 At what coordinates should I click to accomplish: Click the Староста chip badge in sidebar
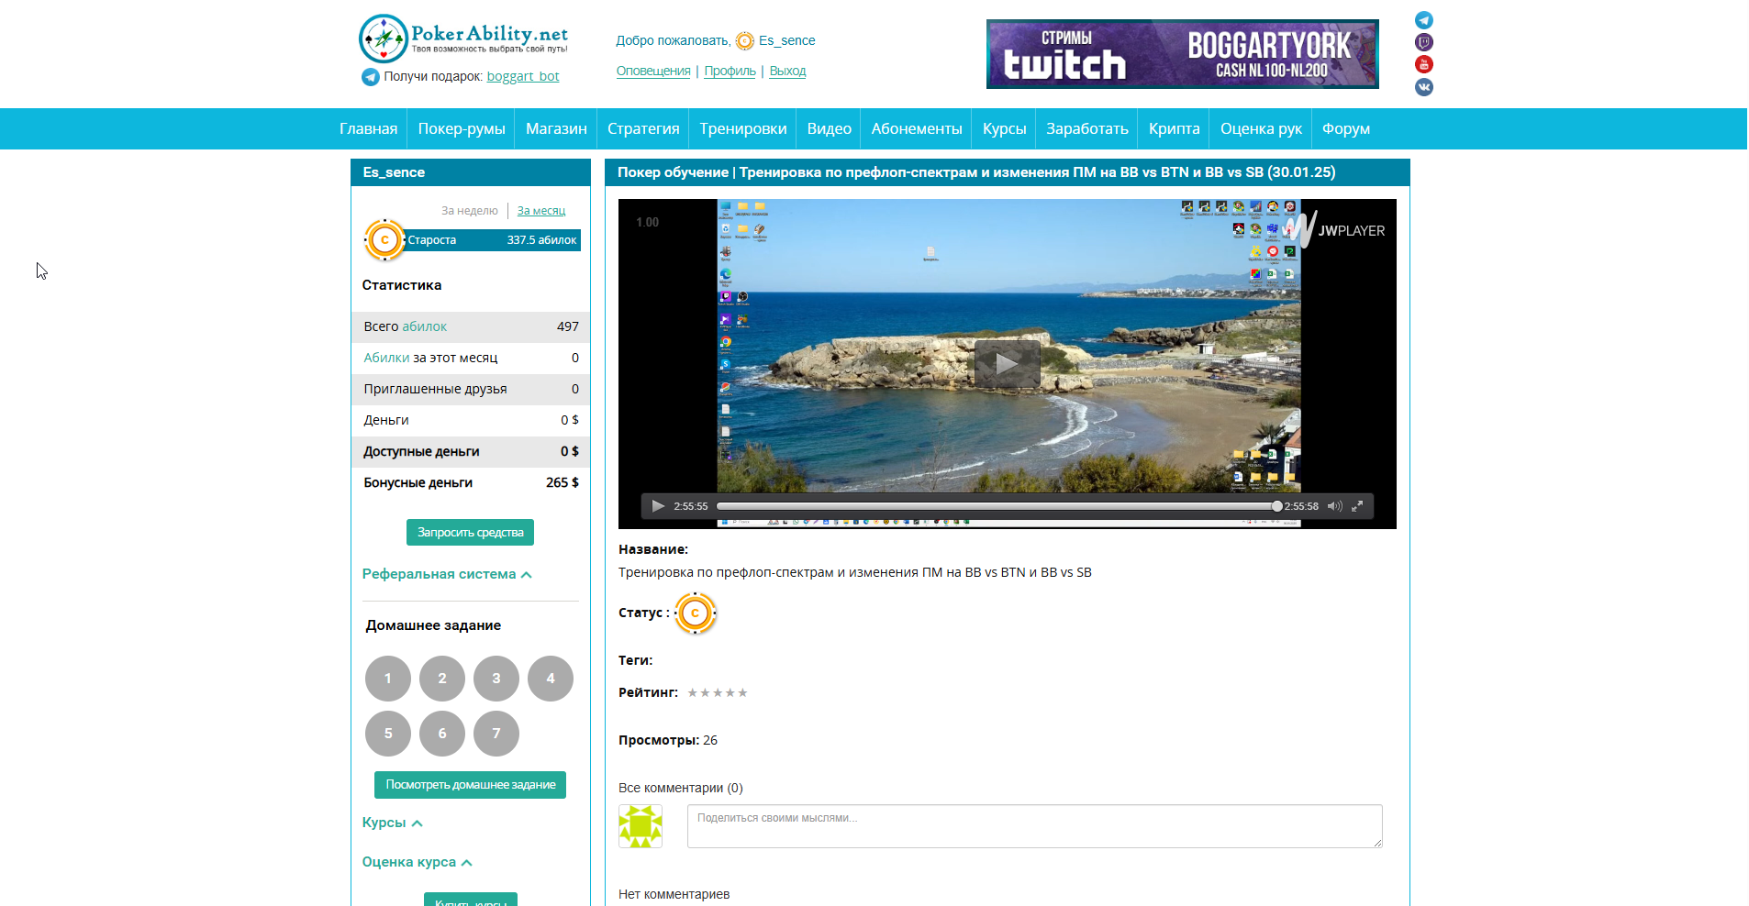(384, 240)
